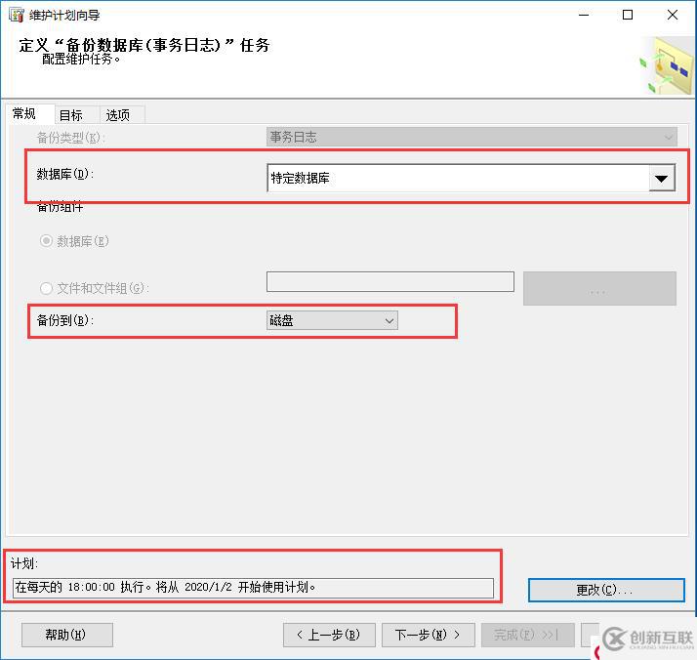This screenshot has height=660, width=697.
Task: Maximize the wizard window
Action: 628,15
